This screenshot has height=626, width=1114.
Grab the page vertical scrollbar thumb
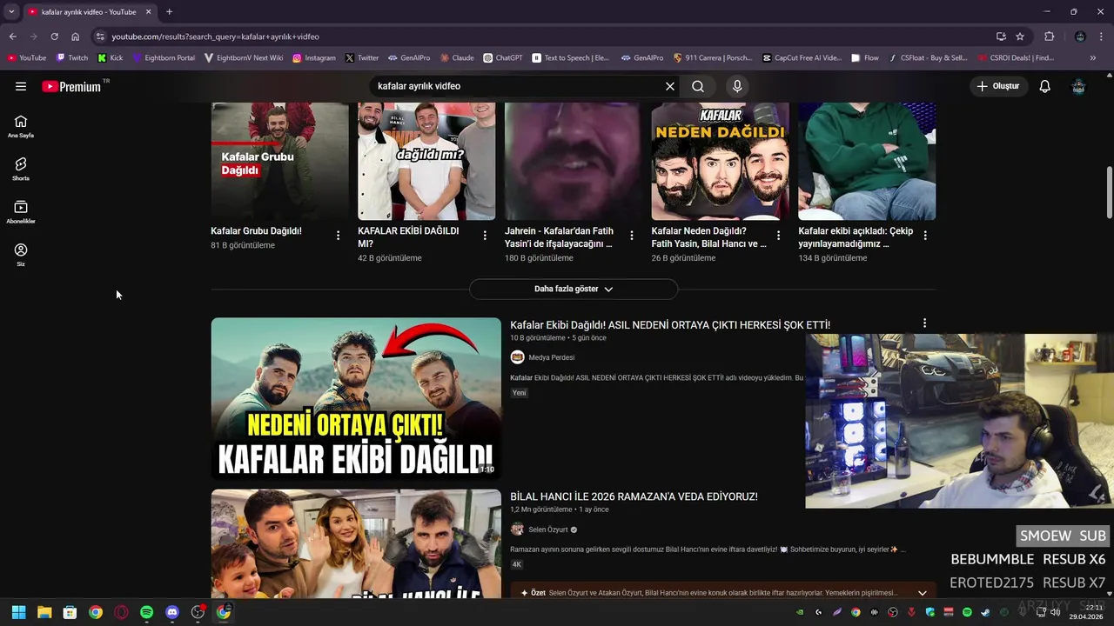[1109, 191]
